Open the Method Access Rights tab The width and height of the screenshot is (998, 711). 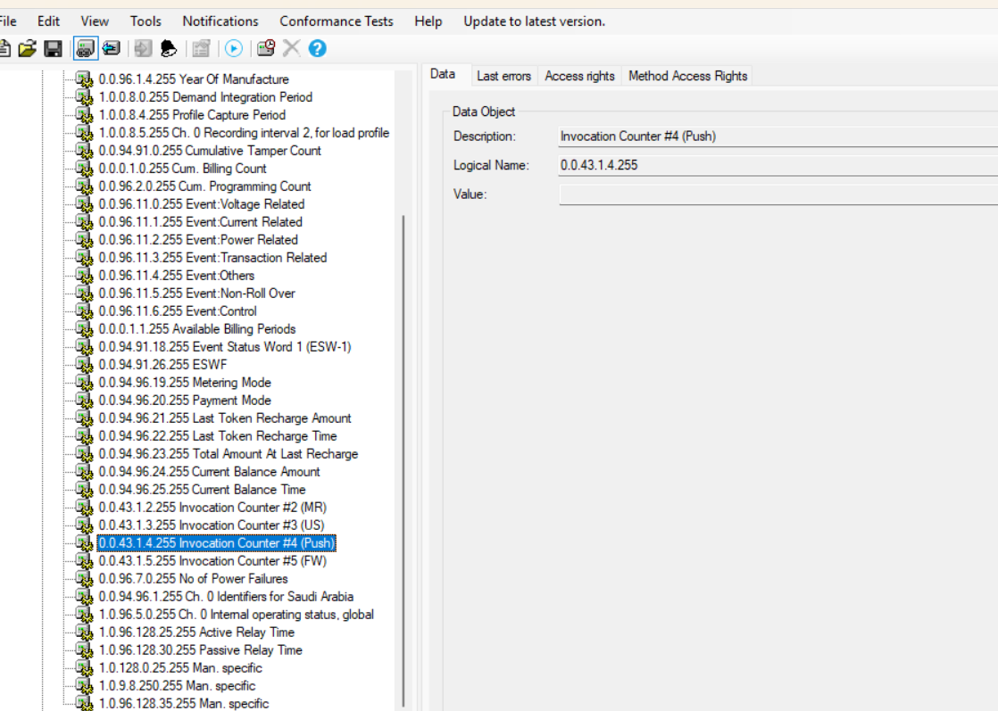coord(687,76)
